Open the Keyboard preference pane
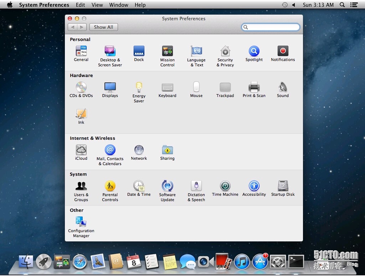Image resolution: width=365 pixels, height=276 pixels. [168, 90]
